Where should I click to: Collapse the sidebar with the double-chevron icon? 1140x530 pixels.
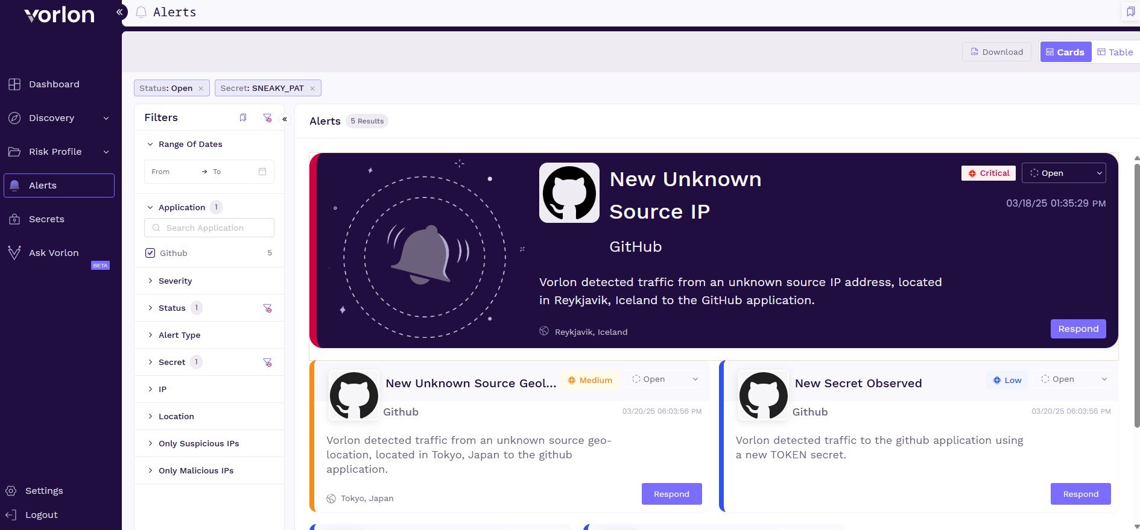[119, 12]
